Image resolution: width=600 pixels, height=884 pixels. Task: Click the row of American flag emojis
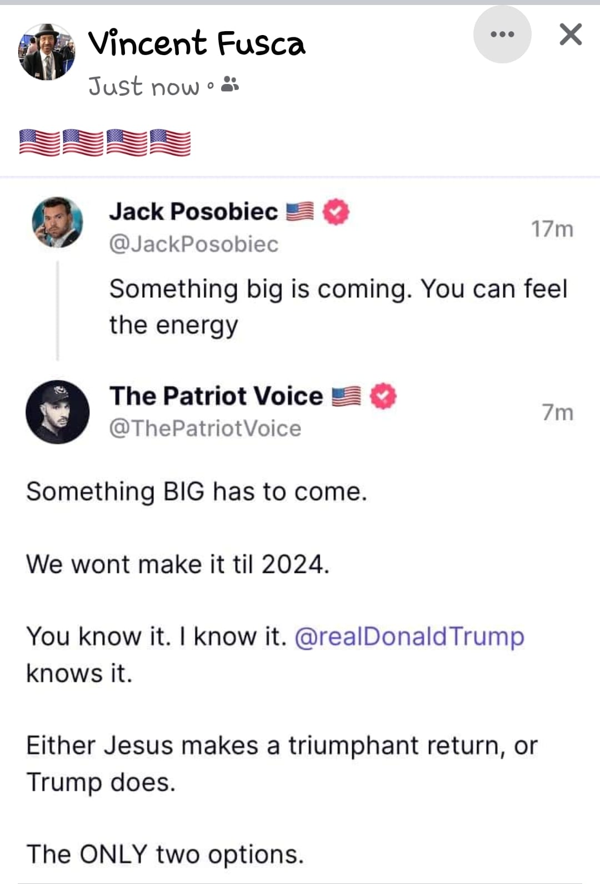(105, 142)
